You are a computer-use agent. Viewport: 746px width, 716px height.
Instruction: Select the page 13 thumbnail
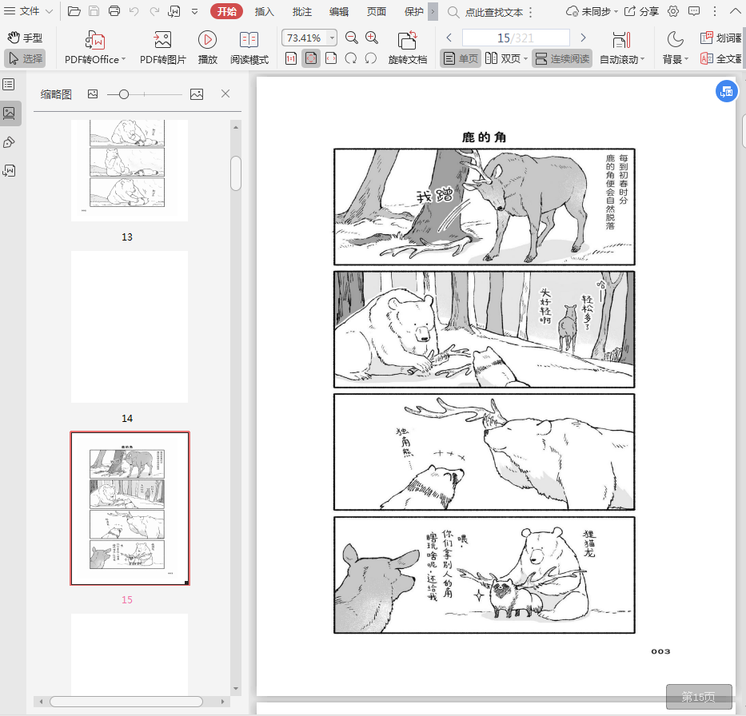(x=130, y=170)
